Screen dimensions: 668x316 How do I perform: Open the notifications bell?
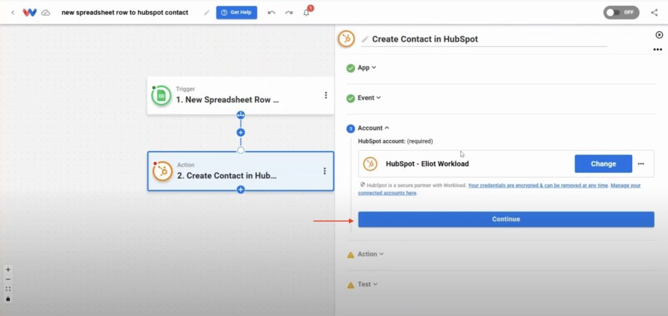point(306,12)
